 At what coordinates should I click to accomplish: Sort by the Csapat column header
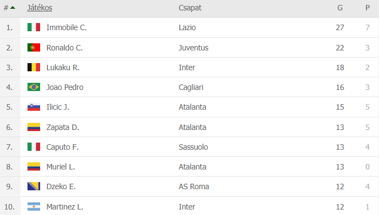190,8
